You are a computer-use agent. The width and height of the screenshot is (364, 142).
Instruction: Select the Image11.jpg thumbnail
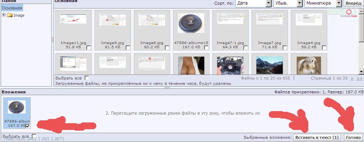(x=74, y=24)
